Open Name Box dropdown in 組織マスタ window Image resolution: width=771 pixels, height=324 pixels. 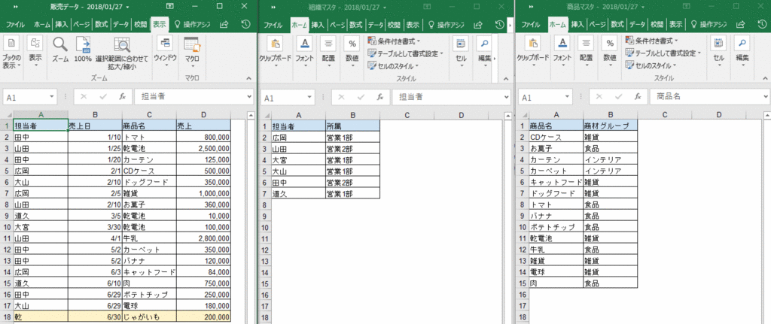tap(309, 97)
